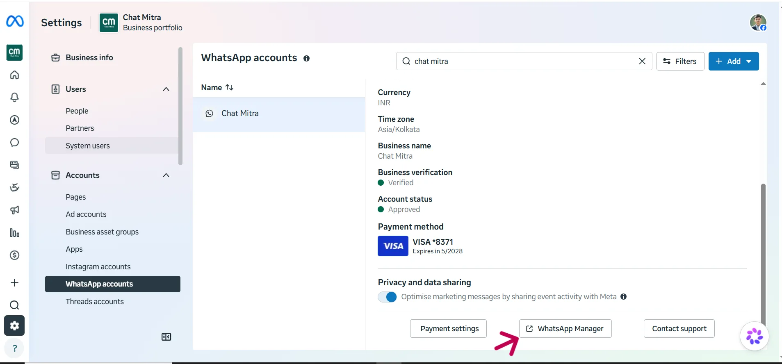Collapse the sidebar panel icon

pos(166,337)
